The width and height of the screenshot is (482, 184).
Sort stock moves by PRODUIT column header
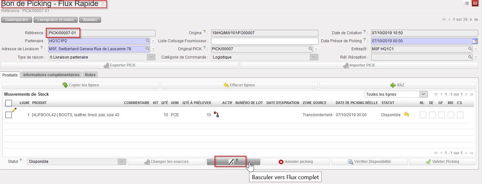(39, 103)
